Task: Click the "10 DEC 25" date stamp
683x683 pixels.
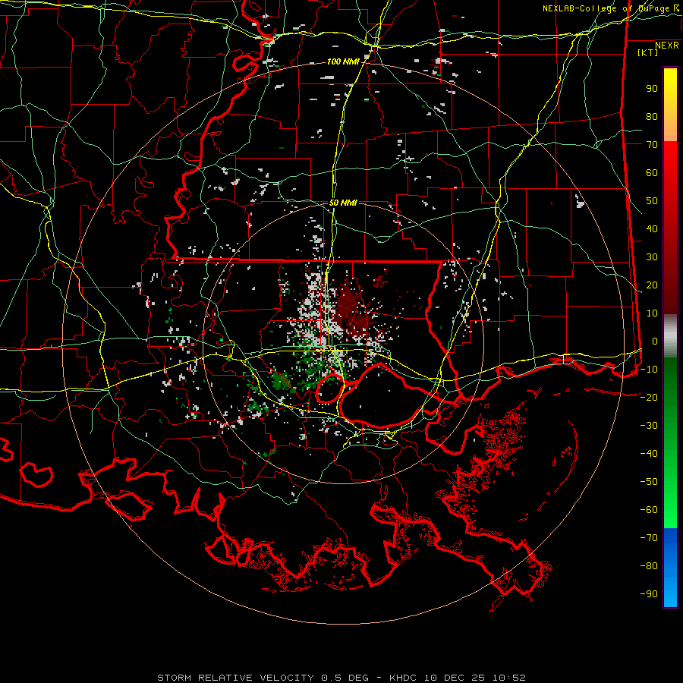Action: pyautogui.click(x=454, y=678)
